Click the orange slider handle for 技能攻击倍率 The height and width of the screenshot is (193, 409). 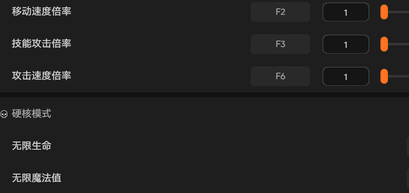(384, 44)
